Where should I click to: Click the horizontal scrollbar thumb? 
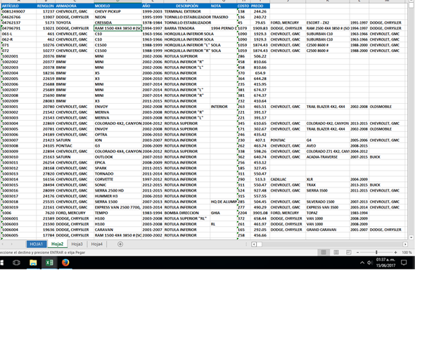[x=259, y=244]
